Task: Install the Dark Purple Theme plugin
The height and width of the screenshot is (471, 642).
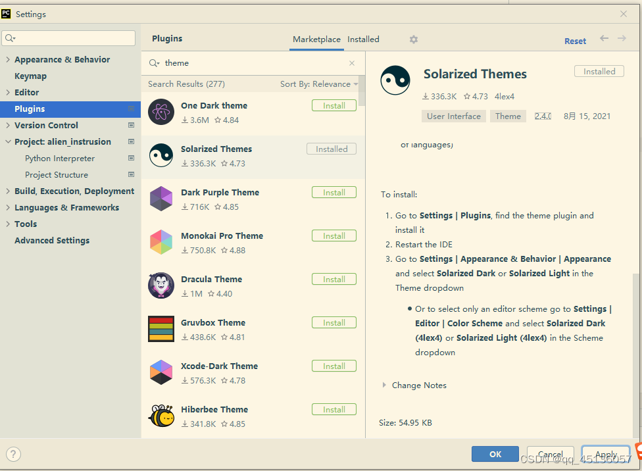Action: coord(334,192)
